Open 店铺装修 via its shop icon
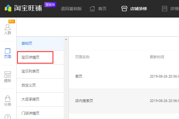The width and height of the screenshot is (179, 119). tap(124, 9)
